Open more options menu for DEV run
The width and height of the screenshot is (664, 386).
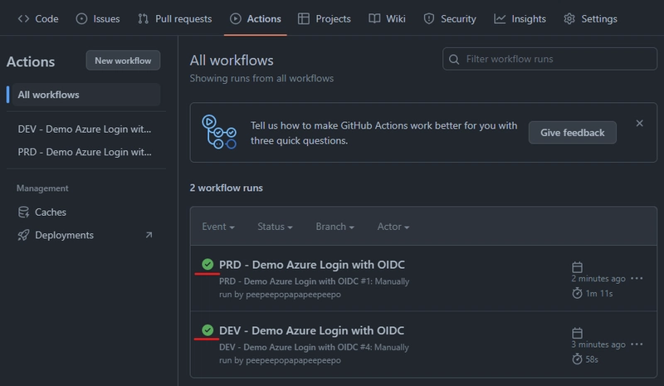coord(637,344)
